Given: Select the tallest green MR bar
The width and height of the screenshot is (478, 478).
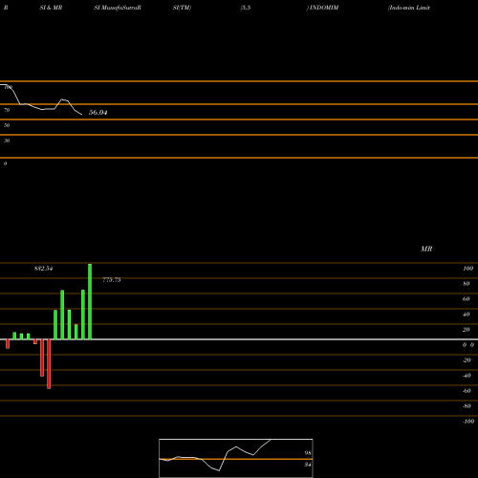Looking at the screenshot, I should pos(90,301).
